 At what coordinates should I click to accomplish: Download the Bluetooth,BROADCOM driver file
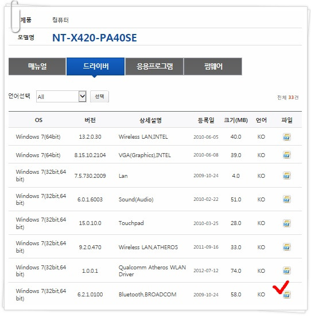pos(287,295)
